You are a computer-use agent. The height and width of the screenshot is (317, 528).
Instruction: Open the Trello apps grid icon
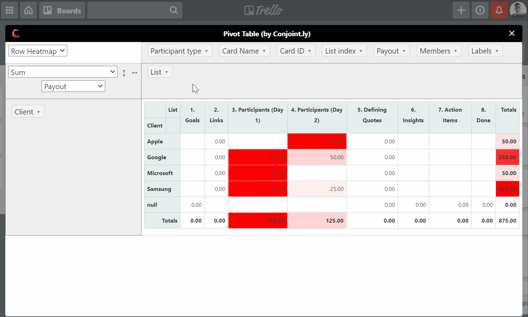point(10,10)
